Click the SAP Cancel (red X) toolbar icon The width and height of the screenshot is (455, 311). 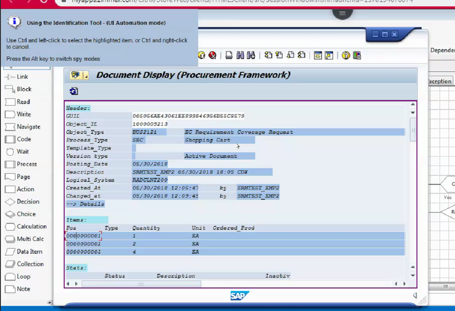212,56
